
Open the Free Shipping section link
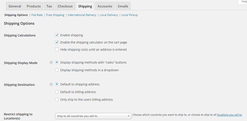[x=55, y=15]
